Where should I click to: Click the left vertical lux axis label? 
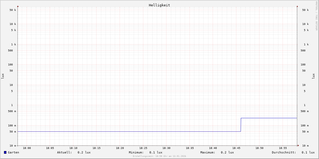(3, 76)
